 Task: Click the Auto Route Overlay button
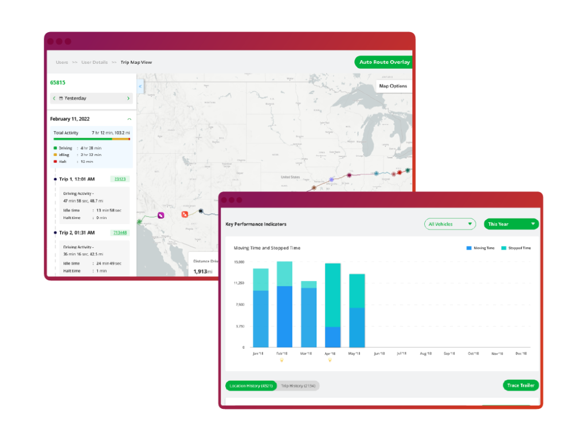tap(383, 62)
